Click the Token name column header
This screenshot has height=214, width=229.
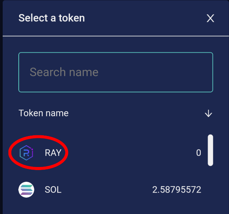44,113
